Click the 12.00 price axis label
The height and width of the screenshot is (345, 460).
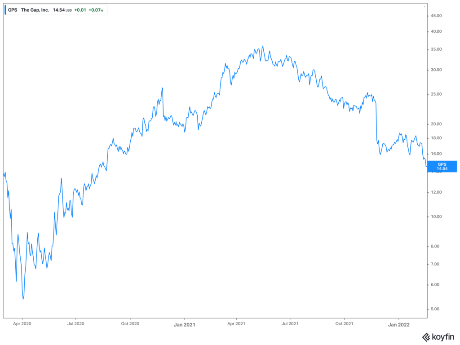tap(436, 192)
